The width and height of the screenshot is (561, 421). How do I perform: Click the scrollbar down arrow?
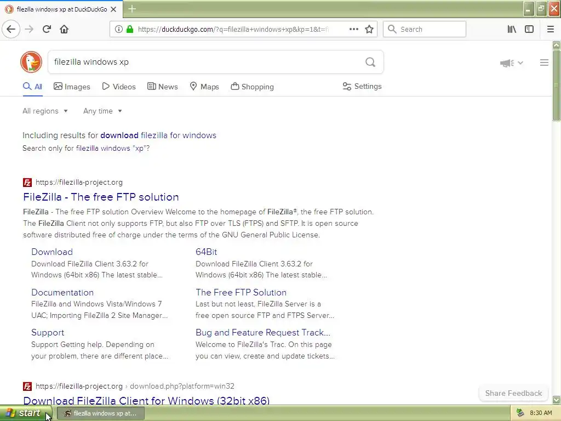[556, 400]
